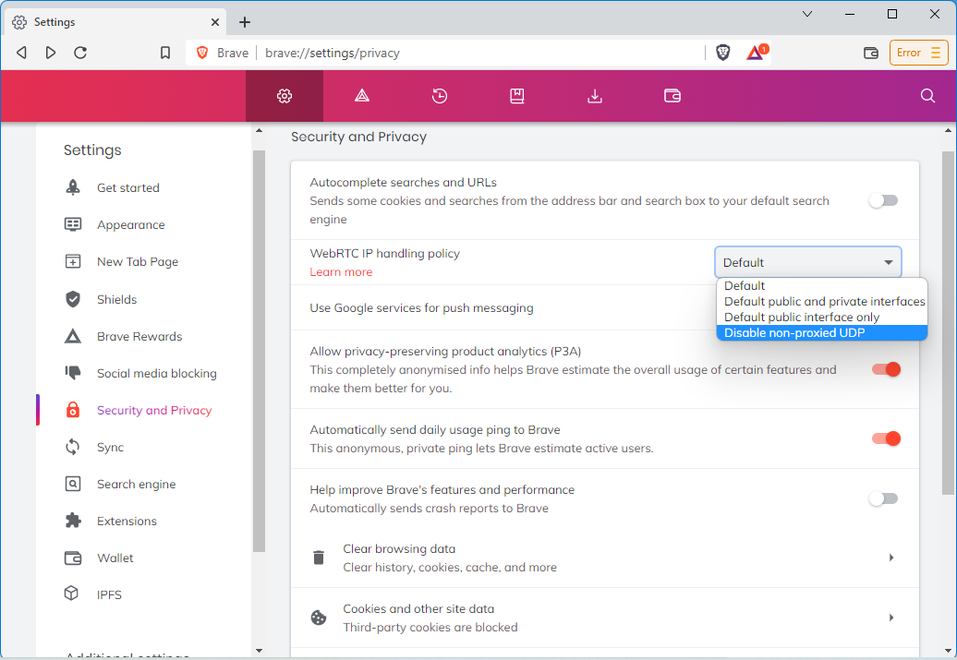Click the Brave Shields lion icon
The image size is (957, 660).
click(723, 53)
